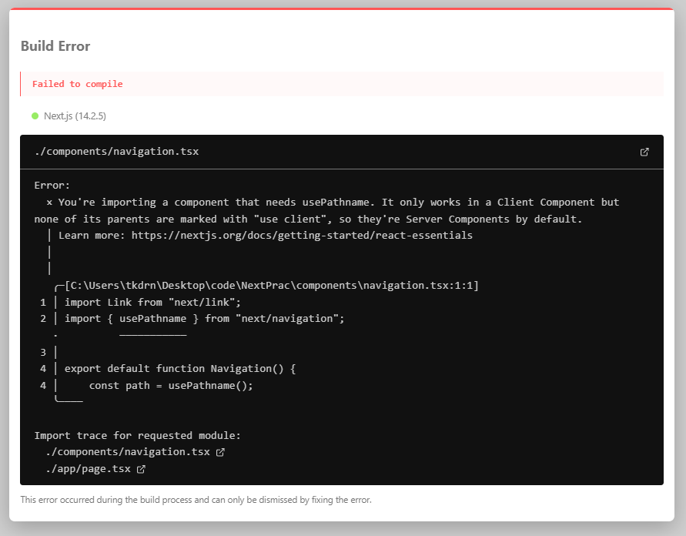
Task: Click the 'Error:' label in code block
Action: coord(52,186)
